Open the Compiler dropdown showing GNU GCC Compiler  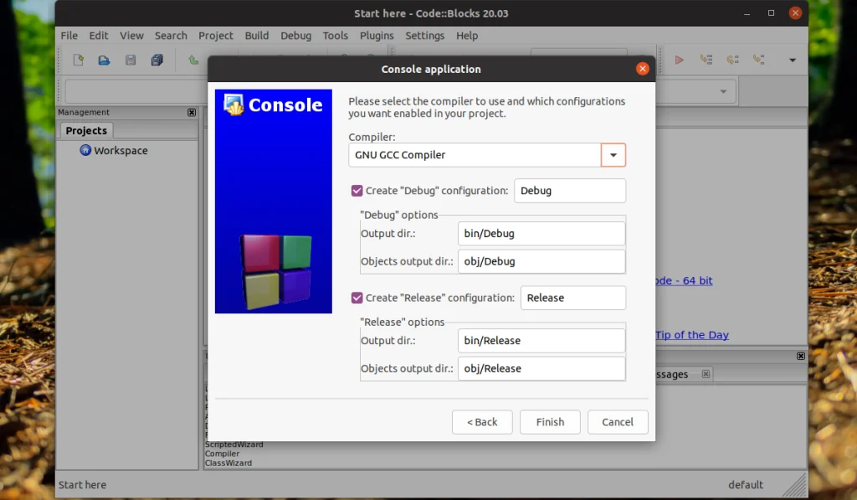[613, 155]
